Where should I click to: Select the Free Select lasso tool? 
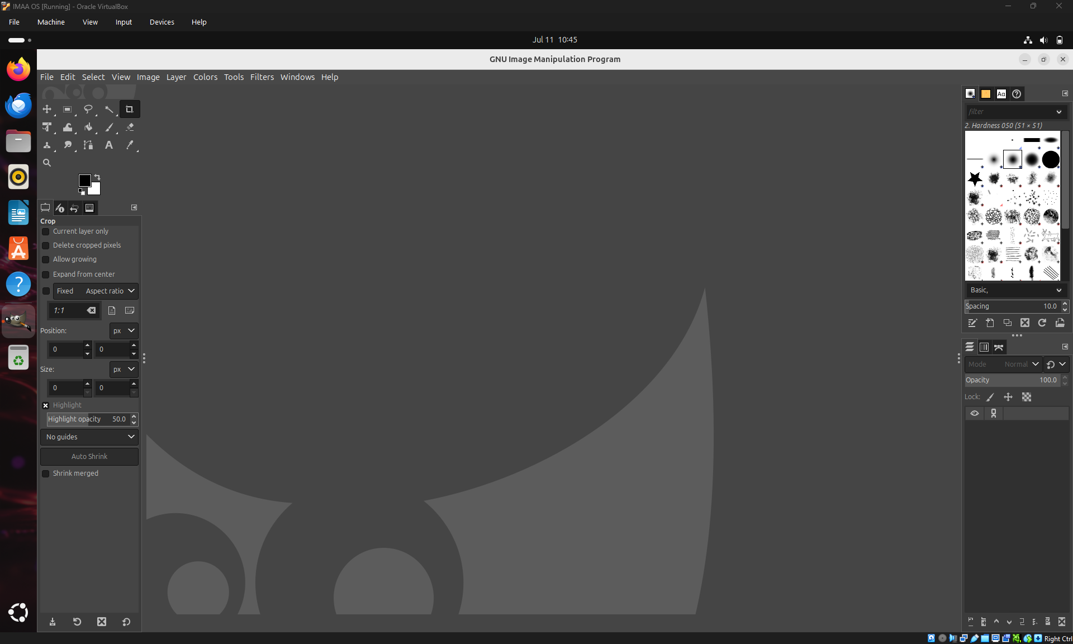(88, 109)
